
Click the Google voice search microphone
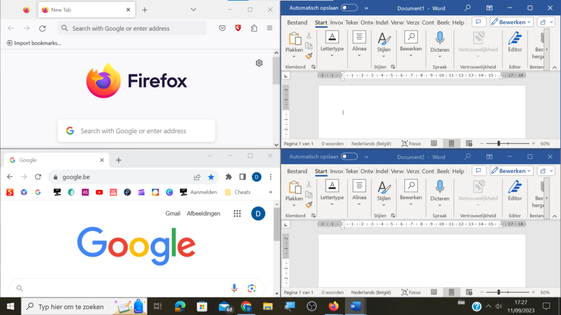[x=234, y=288]
